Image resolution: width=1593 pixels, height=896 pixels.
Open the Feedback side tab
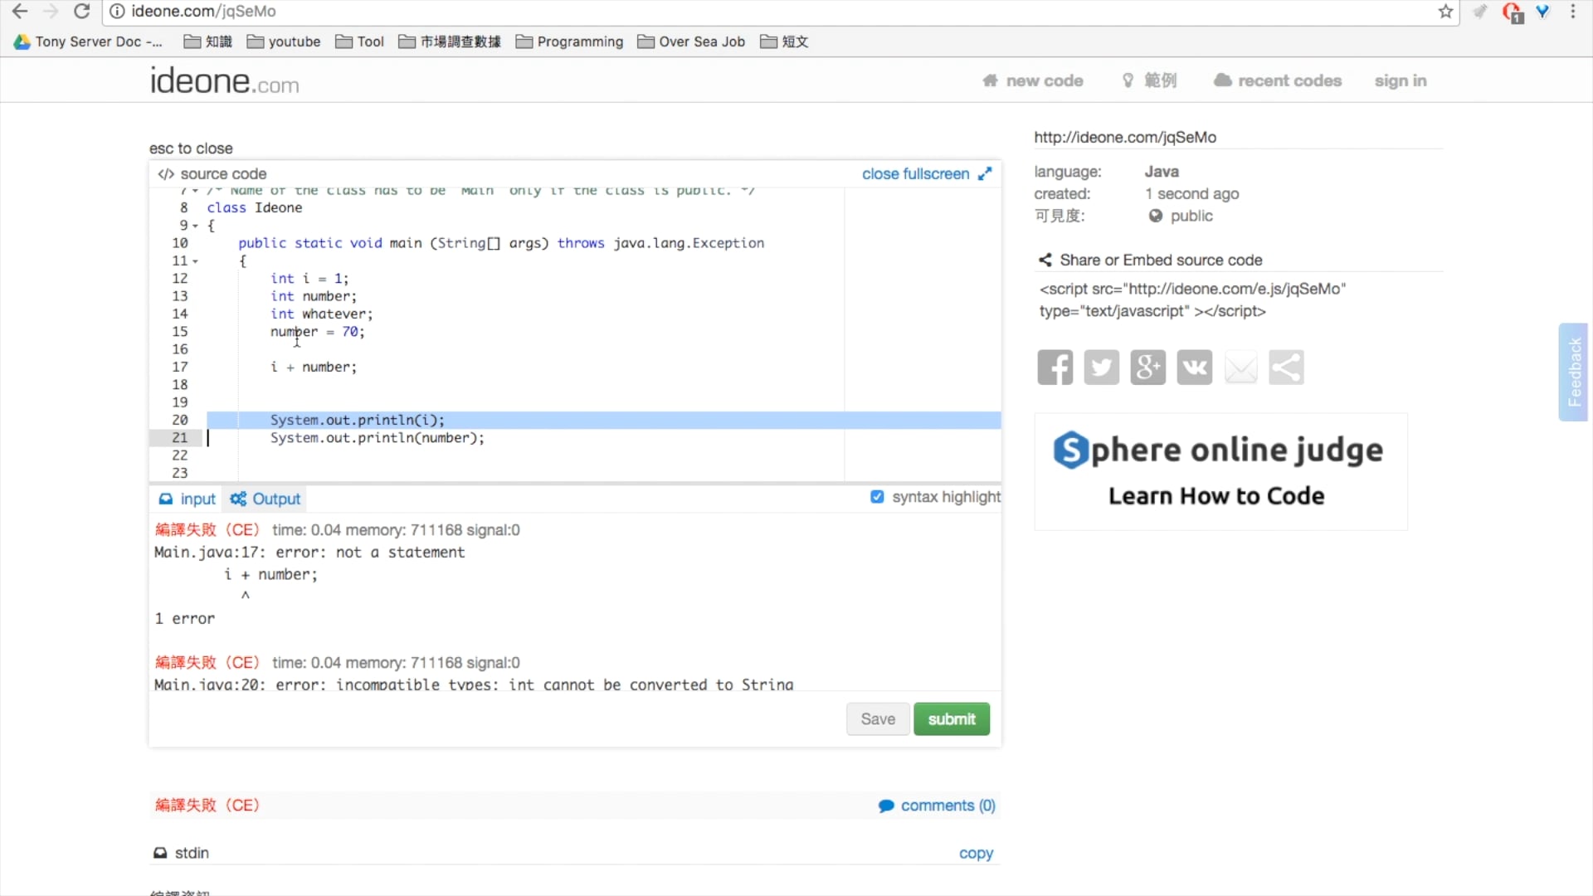(1573, 372)
